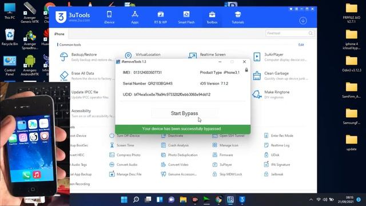Open the Erase All Data tool
The image size is (366, 206).
tap(86, 76)
